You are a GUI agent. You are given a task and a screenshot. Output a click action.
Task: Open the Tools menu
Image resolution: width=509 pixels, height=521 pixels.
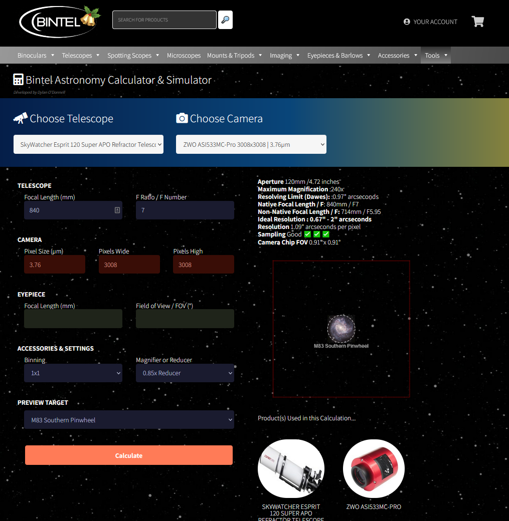(x=432, y=56)
